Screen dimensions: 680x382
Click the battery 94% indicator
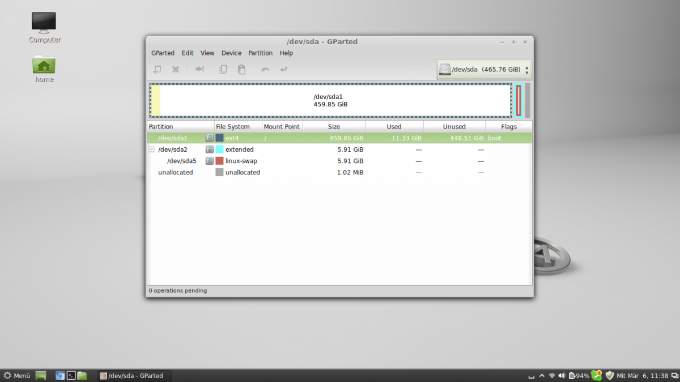pyautogui.click(x=579, y=375)
